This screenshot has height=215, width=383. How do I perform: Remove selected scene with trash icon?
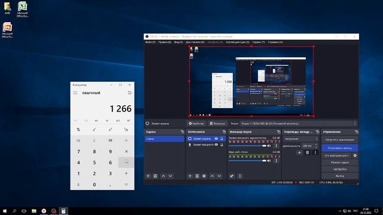pyautogui.click(x=155, y=176)
